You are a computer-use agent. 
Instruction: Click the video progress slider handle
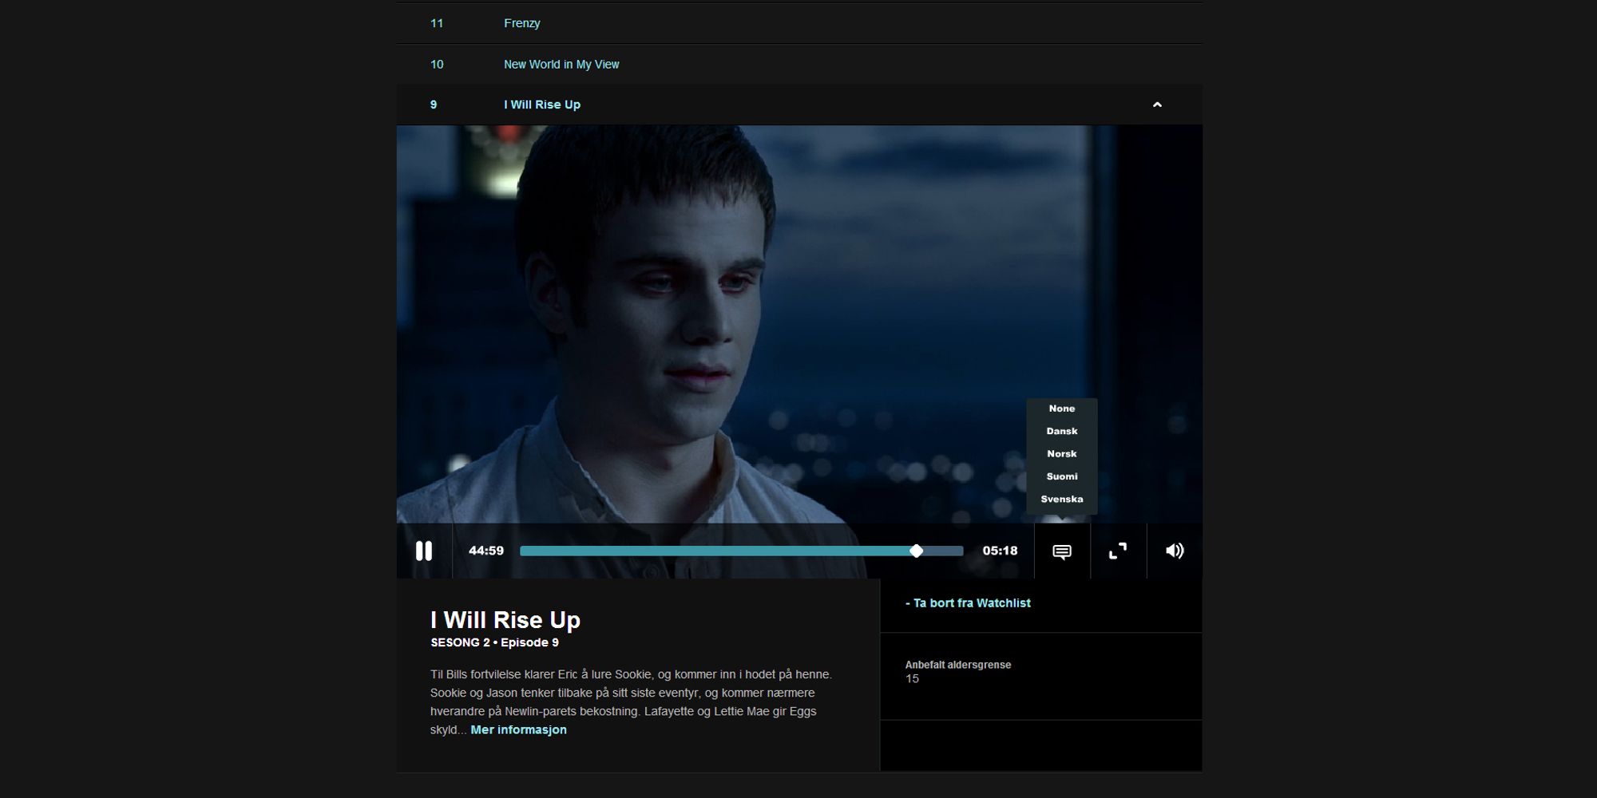tap(917, 551)
